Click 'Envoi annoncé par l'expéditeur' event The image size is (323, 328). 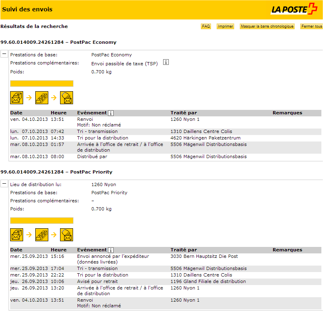(113, 259)
